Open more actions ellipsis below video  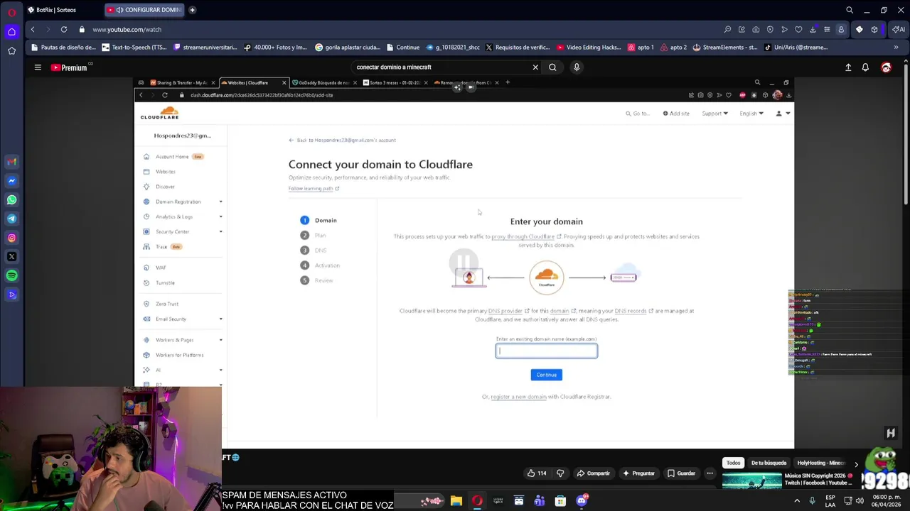pos(710,473)
